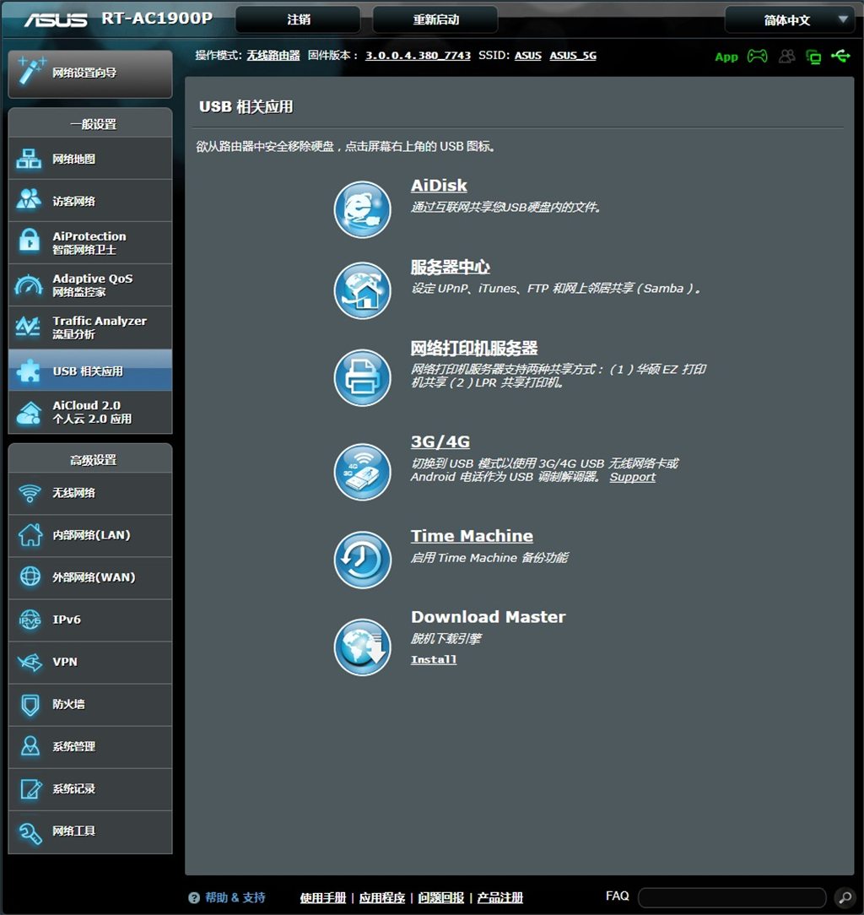
Task: Go to AiProtection 智能网络卫士
Action: [90, 243]
